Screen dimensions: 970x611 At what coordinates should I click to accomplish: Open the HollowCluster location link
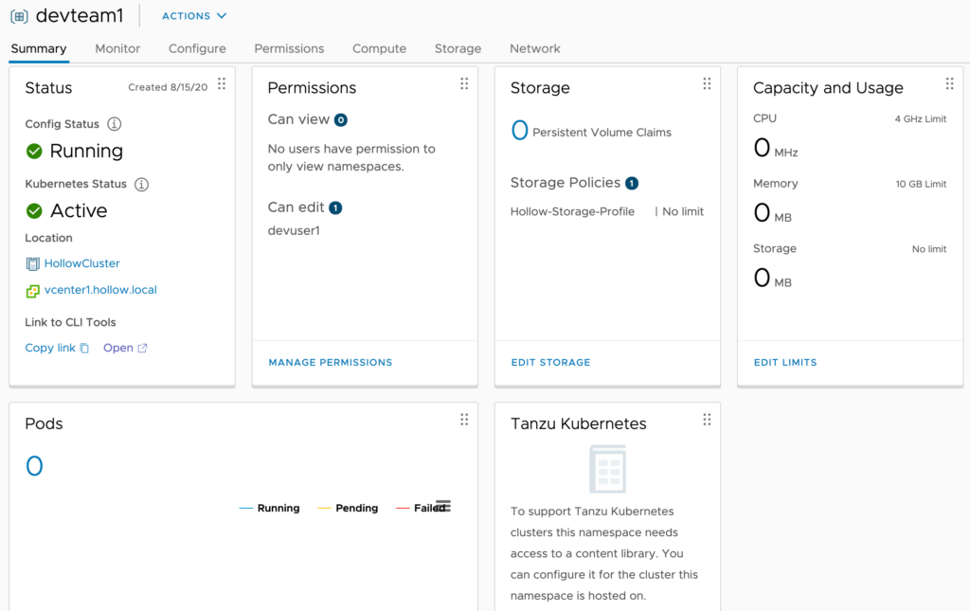(x=81, y=263)
